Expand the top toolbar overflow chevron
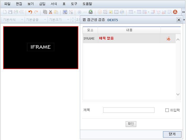This screenshot has height=140, width=186. click(x=184, y=12)
